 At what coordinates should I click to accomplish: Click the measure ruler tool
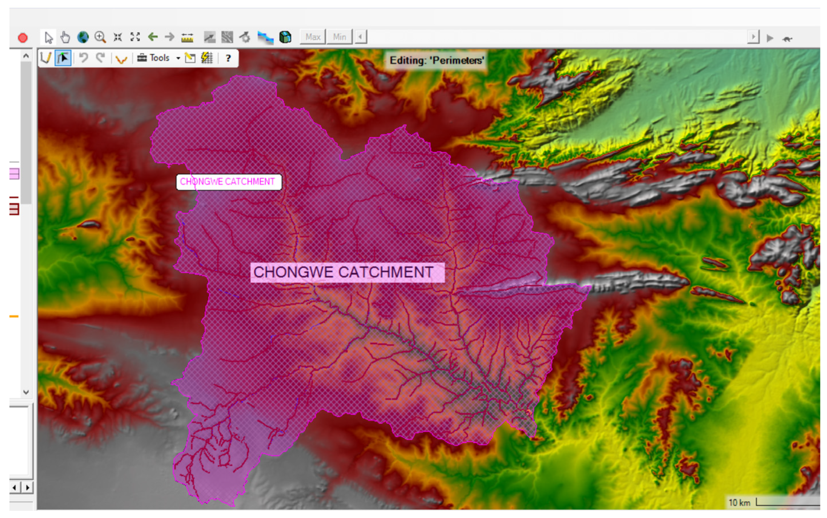pos(187,37)
